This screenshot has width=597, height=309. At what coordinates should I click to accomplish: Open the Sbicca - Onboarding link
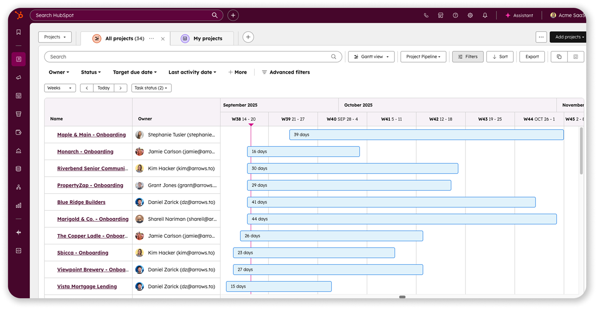83,253
